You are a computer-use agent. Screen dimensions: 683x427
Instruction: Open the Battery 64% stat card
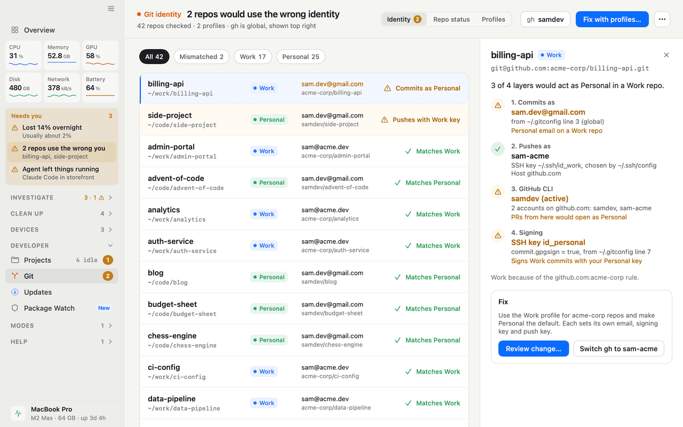point(100,87)
